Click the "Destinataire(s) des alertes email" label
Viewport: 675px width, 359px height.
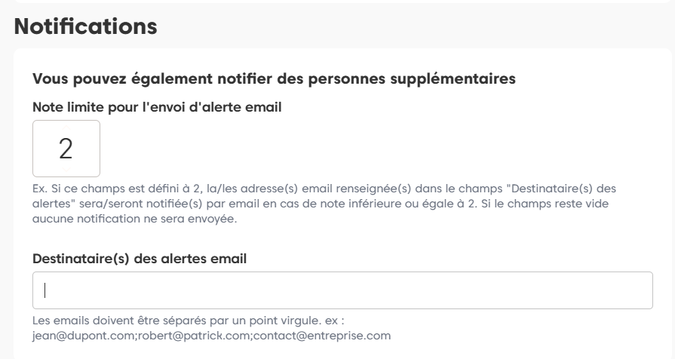140,259
